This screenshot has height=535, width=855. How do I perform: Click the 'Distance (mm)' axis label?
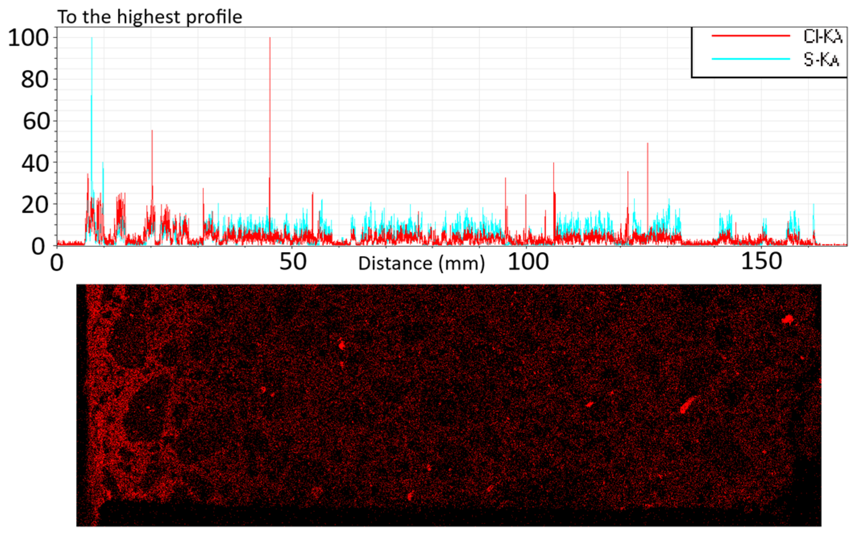pos(421,263)
